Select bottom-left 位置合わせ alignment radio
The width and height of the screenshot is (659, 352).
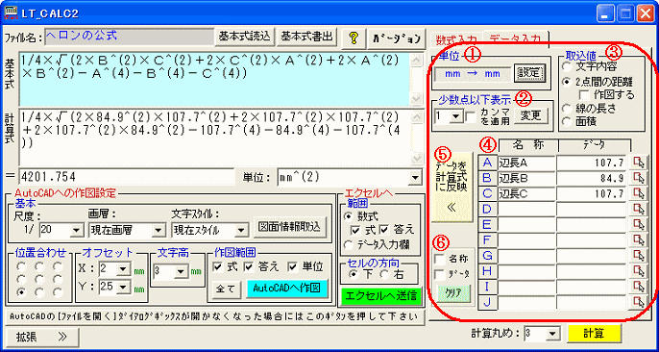tap(21, 291)
